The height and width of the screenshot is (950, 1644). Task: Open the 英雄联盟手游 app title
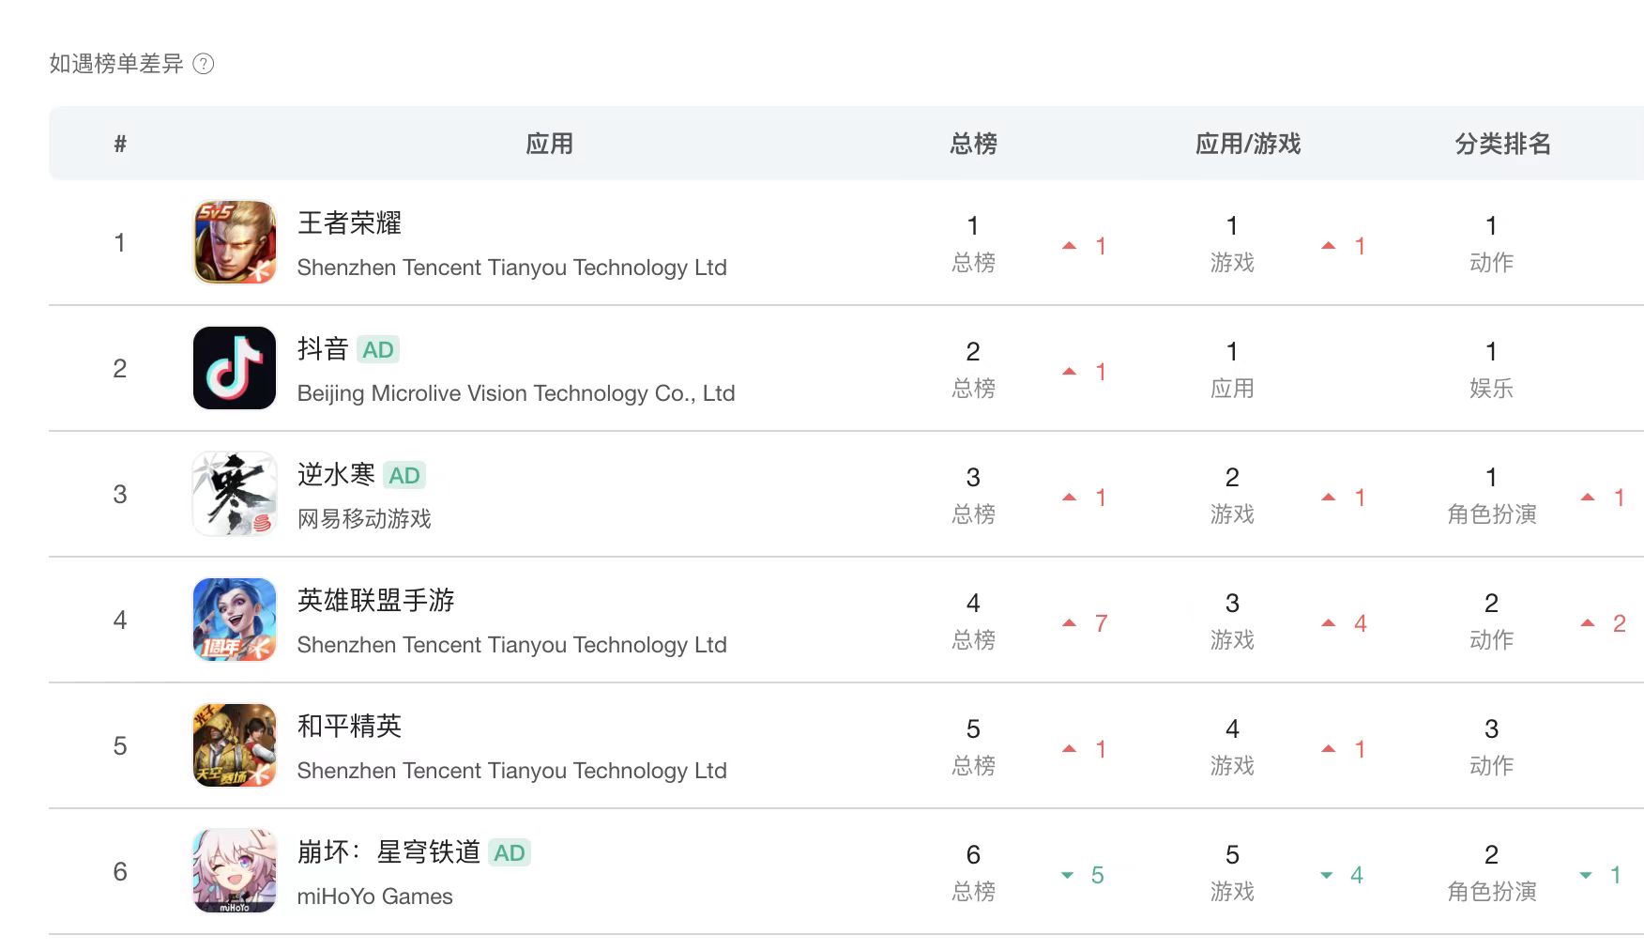(375, 601)
